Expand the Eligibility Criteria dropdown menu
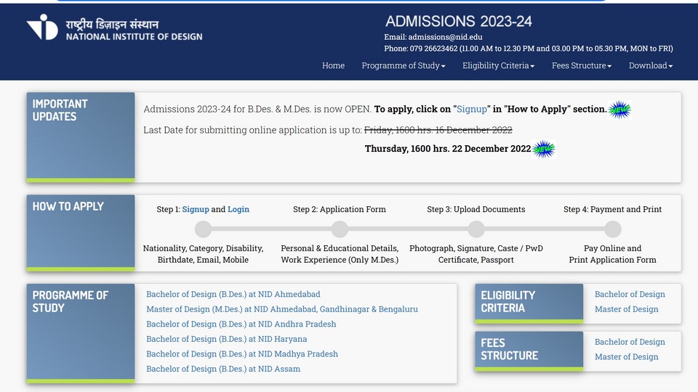The image size is (698, 392). (498, 66)
